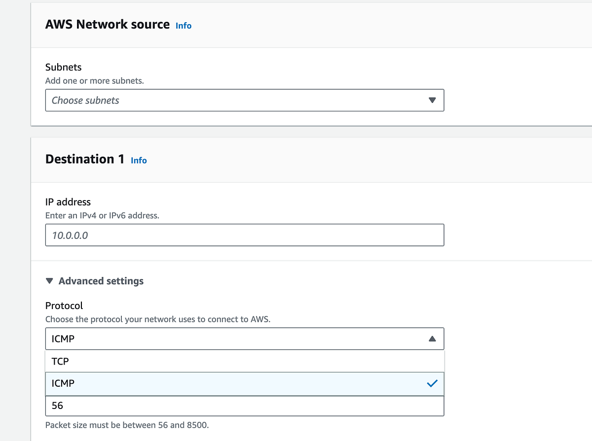This screenshot has width=592, height=441.
Task: Click the Destination 1 section header
Action: pyautogui.click(x=84, y=159)
